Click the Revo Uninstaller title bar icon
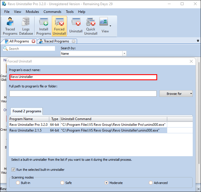This screenshot has height=192, width=201. tap(4, 4)
